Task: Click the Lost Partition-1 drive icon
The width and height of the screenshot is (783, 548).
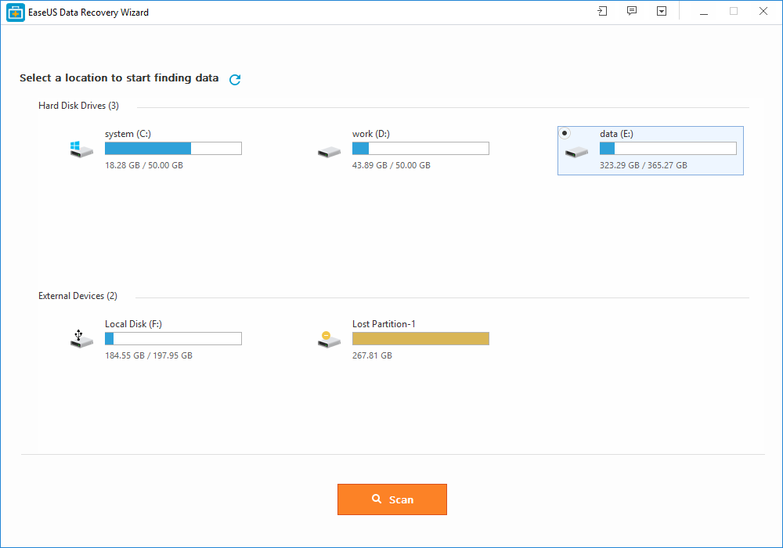Action: 329,340
